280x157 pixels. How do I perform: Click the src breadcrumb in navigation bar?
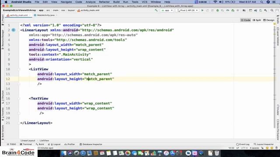tap(48, 10)
